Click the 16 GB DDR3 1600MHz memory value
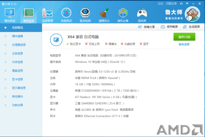The image size is (205, 137). click(95, 84)
